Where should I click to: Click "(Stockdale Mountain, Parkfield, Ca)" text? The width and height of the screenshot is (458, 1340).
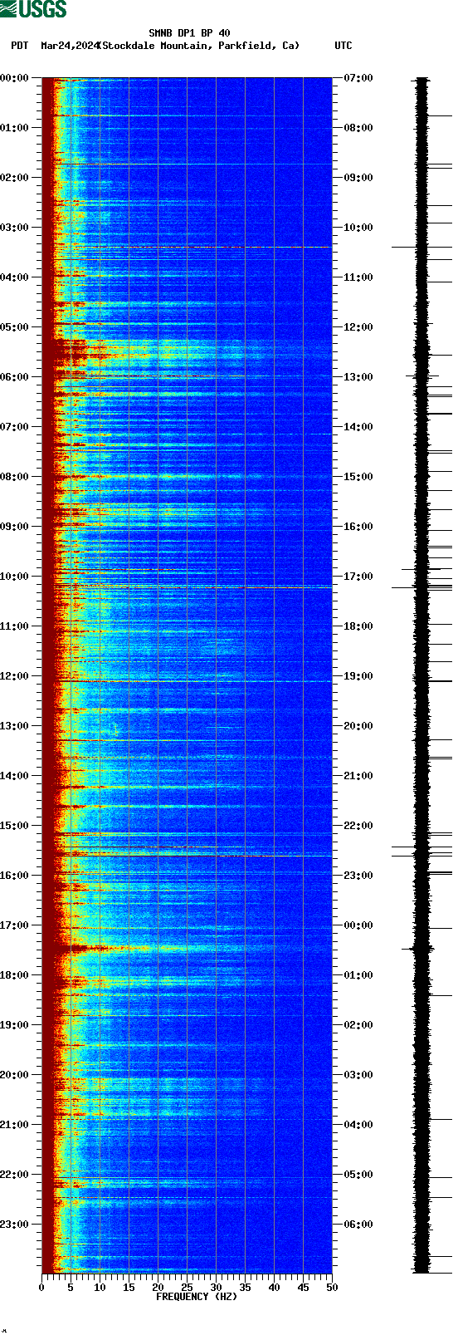pos(198,46)
